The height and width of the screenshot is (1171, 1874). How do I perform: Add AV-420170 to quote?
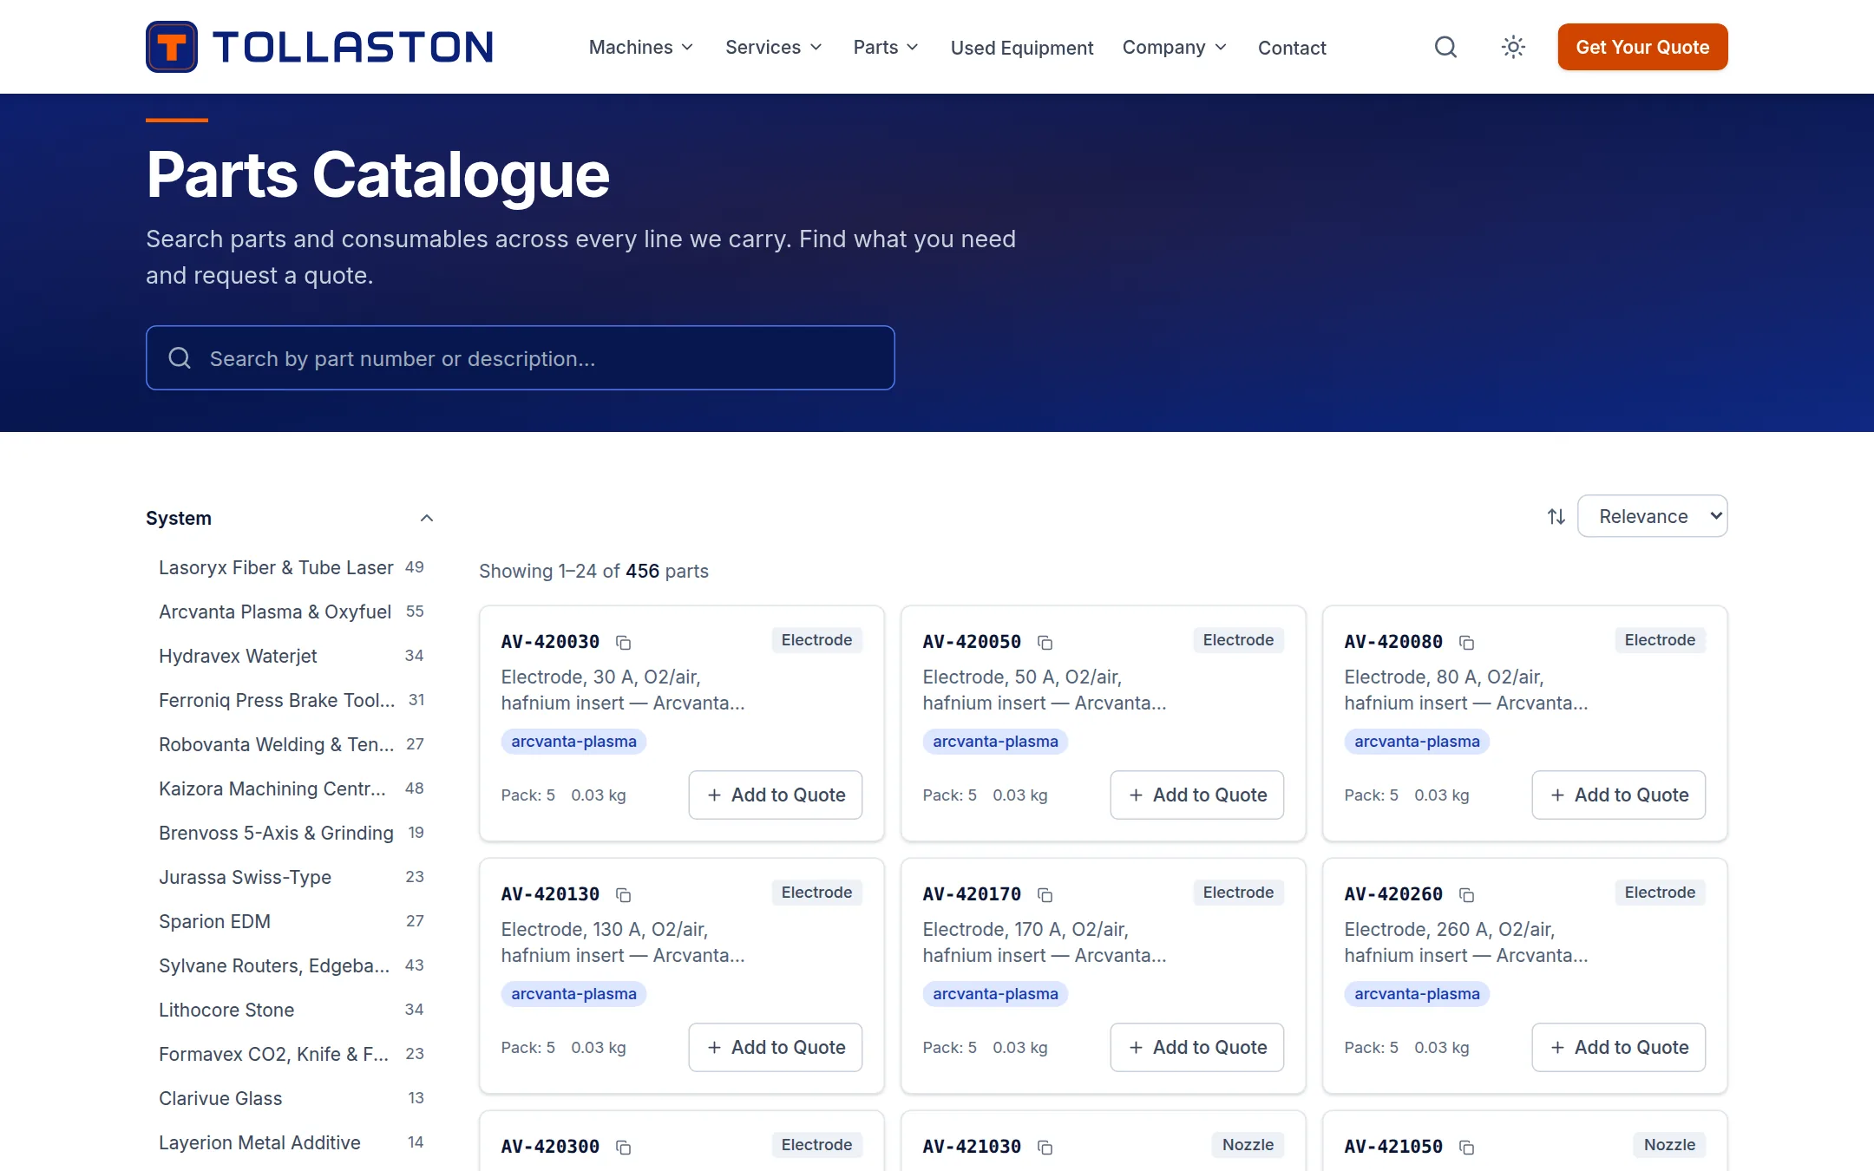tap(1197, 1047)
